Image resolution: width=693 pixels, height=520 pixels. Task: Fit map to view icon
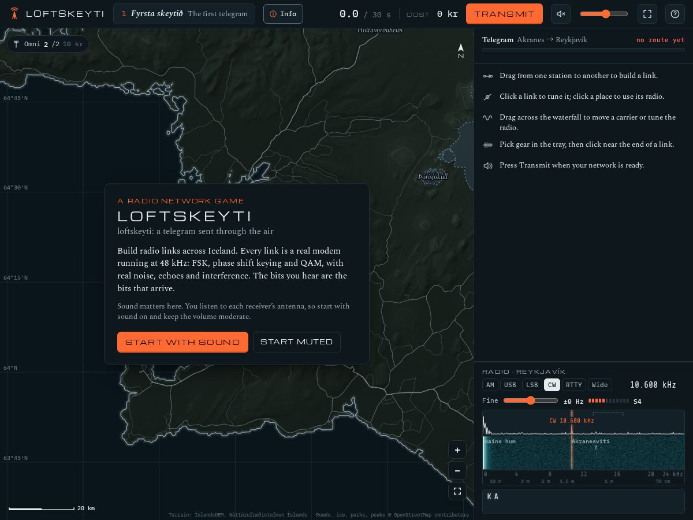point(457,491)
